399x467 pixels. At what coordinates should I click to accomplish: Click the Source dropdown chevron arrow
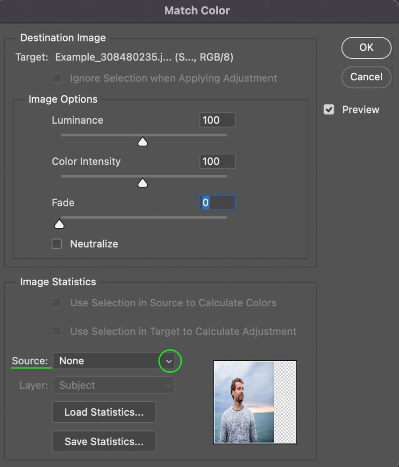tap(169, 361)
